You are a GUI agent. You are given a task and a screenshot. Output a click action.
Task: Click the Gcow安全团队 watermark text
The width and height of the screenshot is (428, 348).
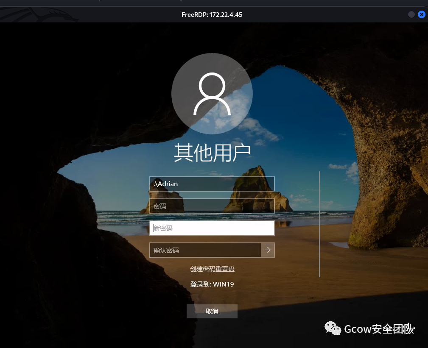[379, 329]
